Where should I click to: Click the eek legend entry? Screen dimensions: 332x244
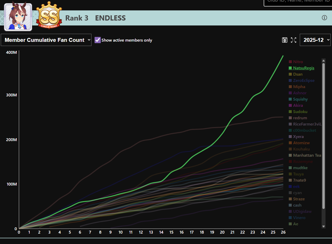coord(294,187)
